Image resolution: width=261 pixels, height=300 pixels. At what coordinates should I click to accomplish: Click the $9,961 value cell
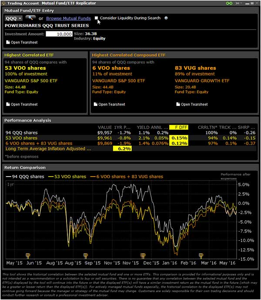[x=105, y=138]
